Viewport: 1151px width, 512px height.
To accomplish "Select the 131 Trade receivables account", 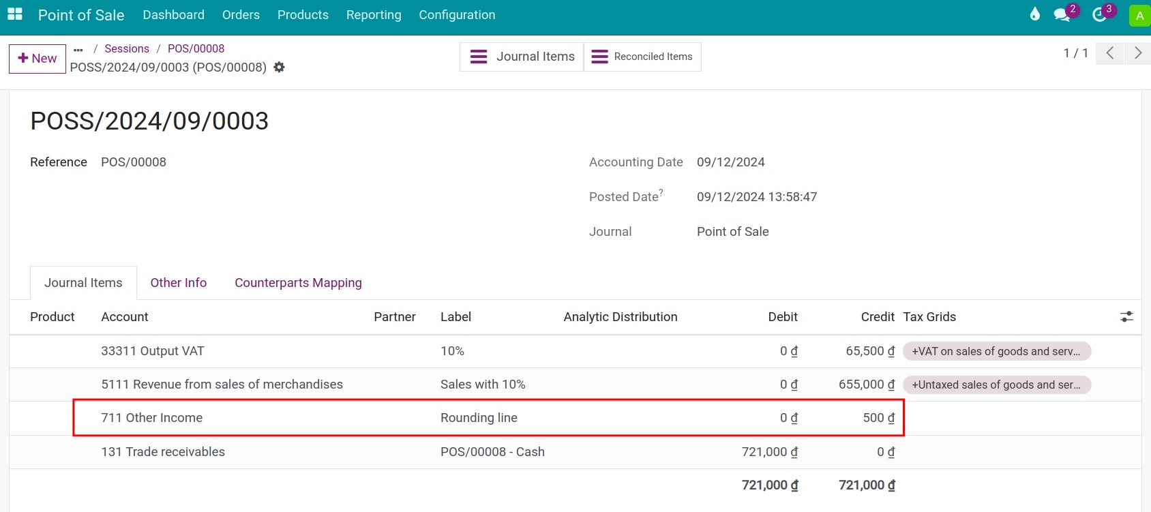I will pyautogui.click(x=163, y=452).
